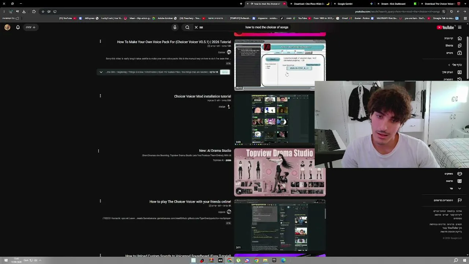
Task: Reload the page from the browser toolbar
Action: click(x=451, y=11)
